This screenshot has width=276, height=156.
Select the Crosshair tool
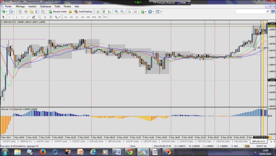tap(9, 17)
